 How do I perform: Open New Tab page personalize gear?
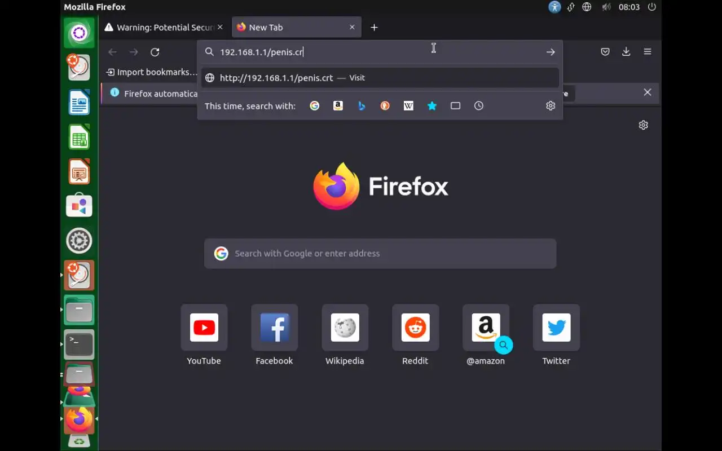(x=643, y=125)
